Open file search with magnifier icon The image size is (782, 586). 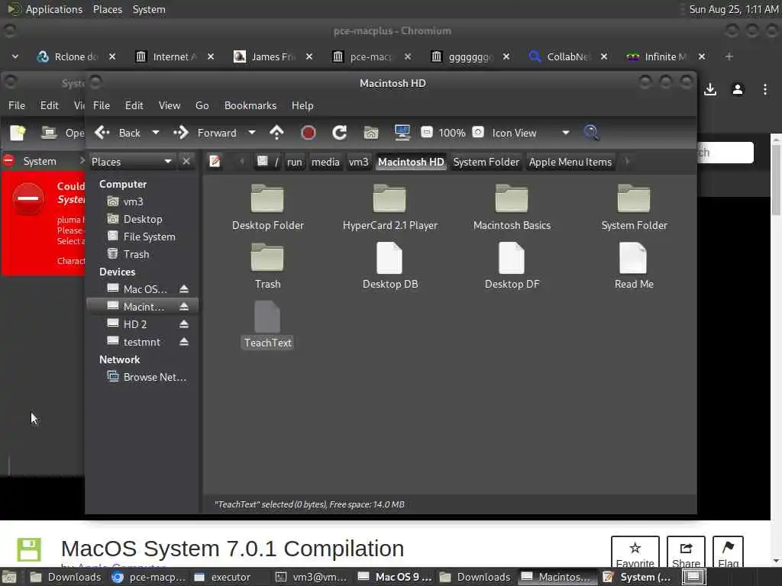(591, 133)
